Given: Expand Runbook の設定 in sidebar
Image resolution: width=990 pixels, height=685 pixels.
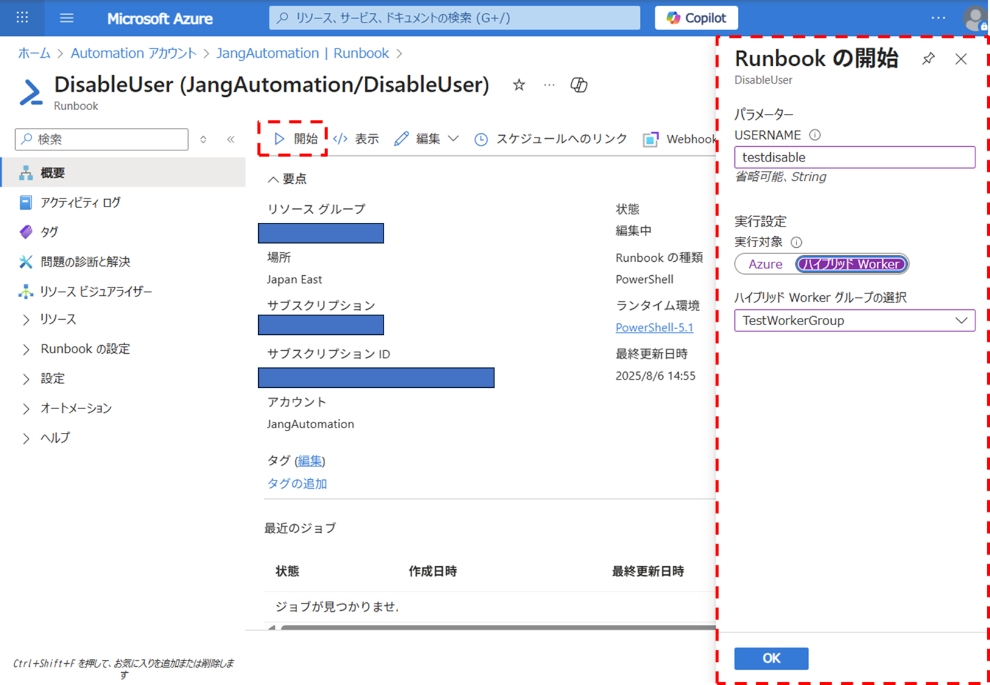Looking at the screenshot, I should tap(85, 348).
